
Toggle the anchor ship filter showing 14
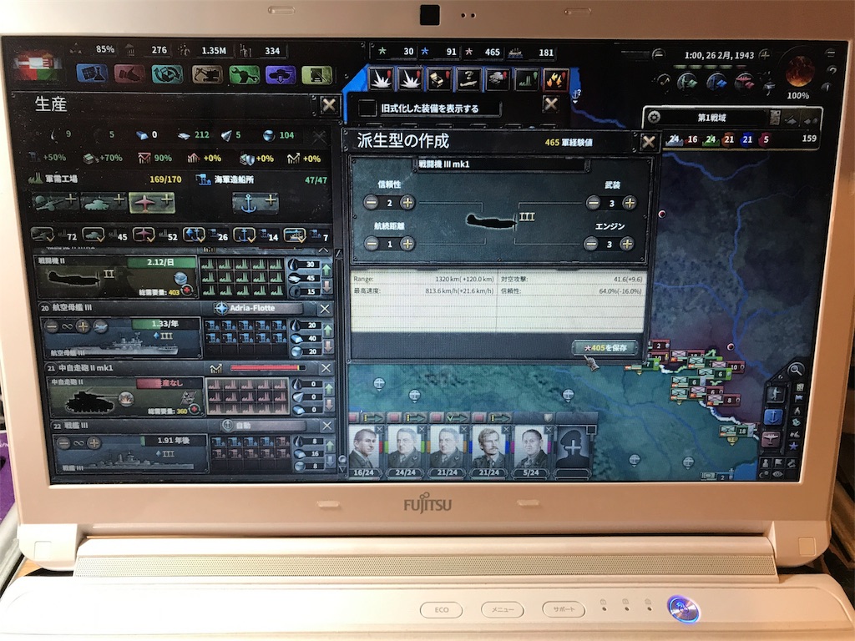245,235
